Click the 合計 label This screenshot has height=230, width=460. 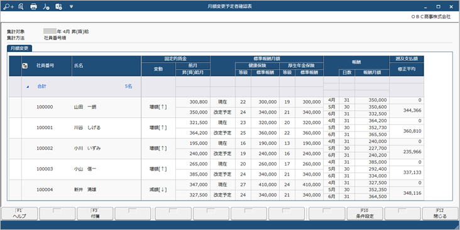click(41, 86)
